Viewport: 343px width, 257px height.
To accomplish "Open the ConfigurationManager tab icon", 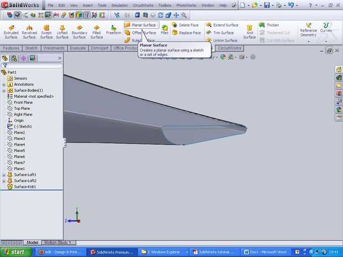I will tap(23, 58).
